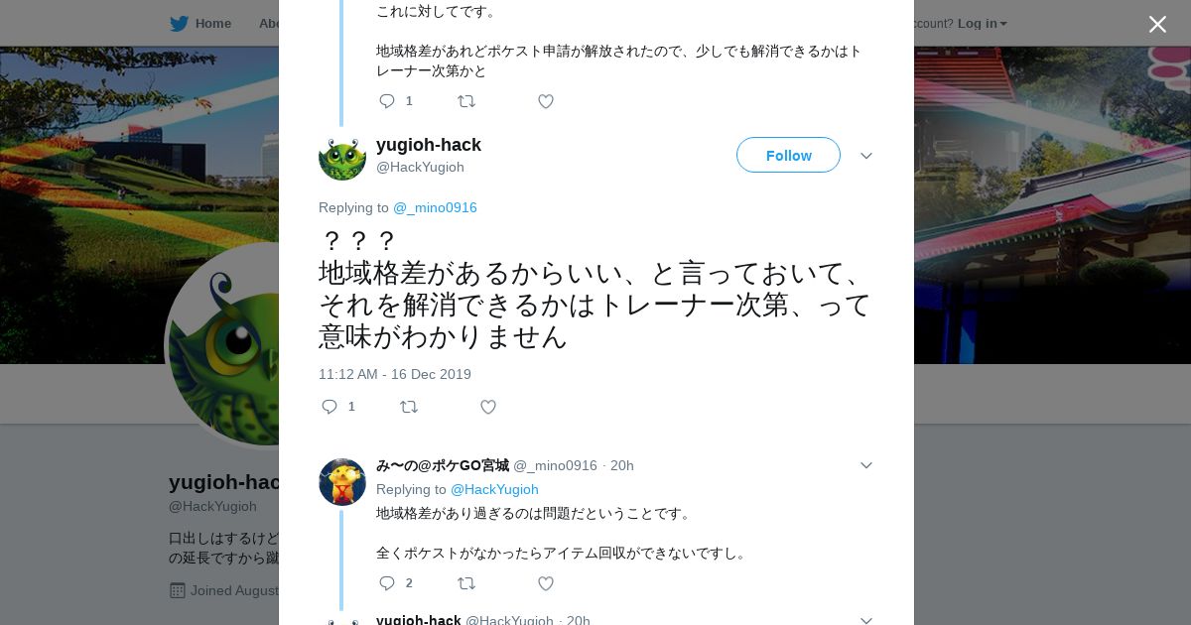
Task: Retweet the み〜の@ポケGO宮城 tweet
Action: point(466,583)
